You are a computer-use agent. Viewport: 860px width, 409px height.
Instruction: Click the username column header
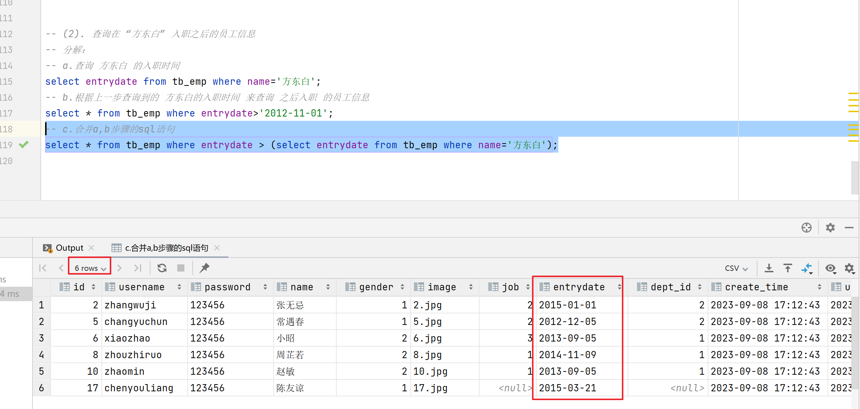pos(141,287)
